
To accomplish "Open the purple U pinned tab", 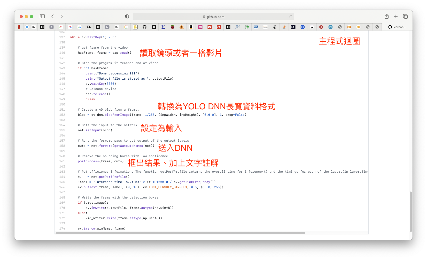I will (312, 27).
